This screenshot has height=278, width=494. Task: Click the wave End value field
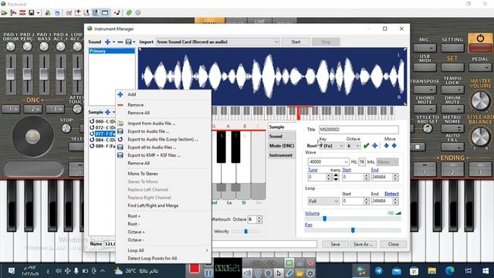click(x=381, y=177)
